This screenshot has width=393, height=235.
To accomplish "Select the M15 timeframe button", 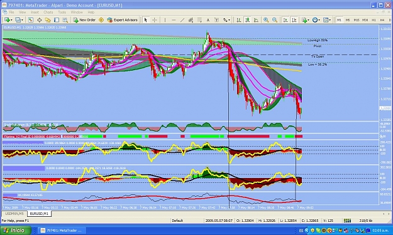I will click(x=357, y=20).
